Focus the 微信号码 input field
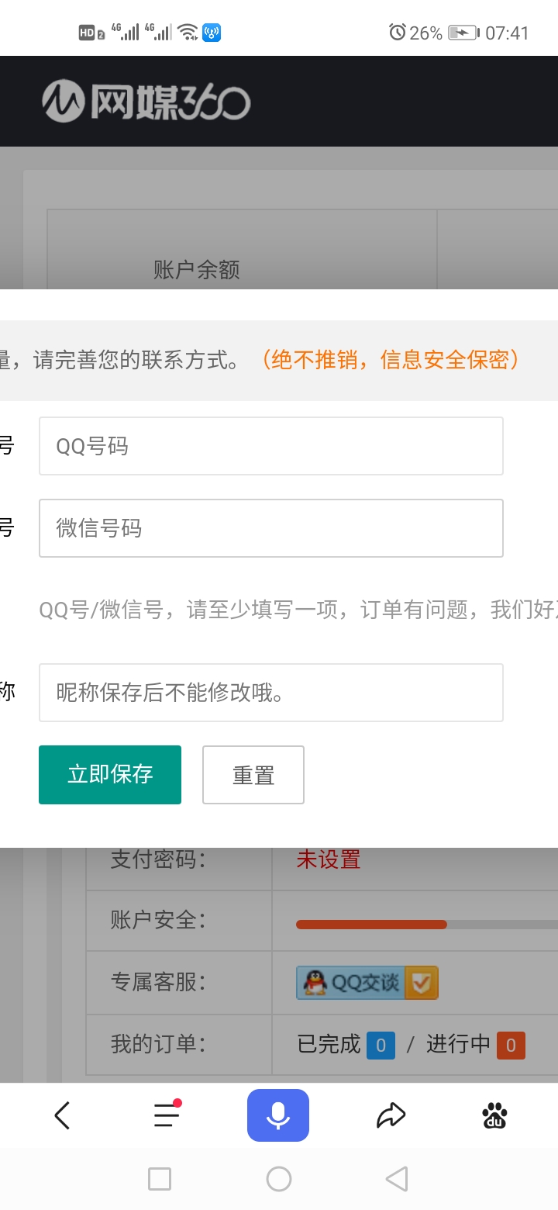The height and width of the screenshot is (1210, 558). 271,528
